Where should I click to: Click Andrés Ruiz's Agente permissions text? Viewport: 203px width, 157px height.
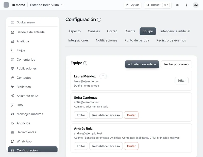click(127, 138)
